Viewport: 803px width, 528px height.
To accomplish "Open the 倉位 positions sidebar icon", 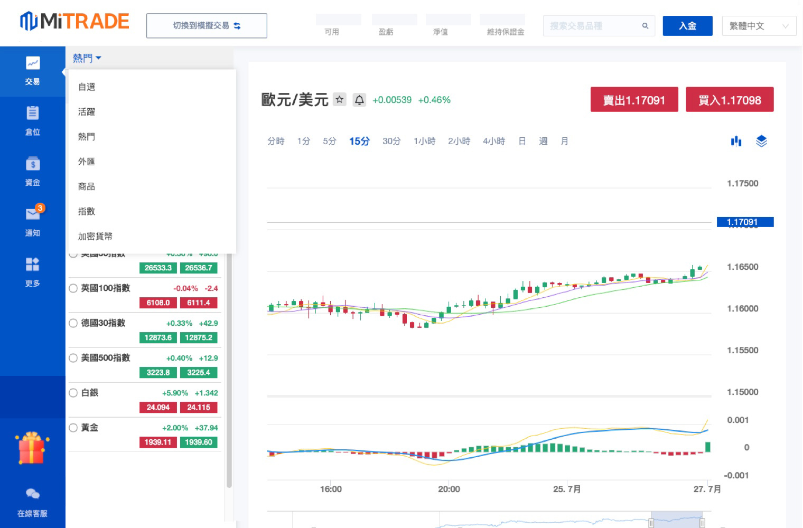I will pos(32,113).
